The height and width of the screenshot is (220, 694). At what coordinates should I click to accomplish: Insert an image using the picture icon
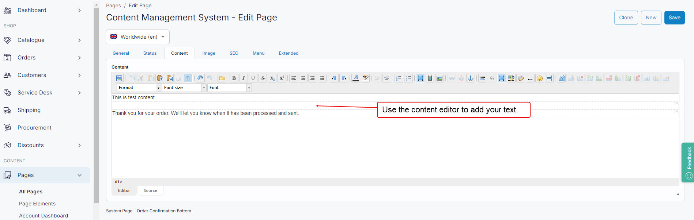[x=440, y=78]
